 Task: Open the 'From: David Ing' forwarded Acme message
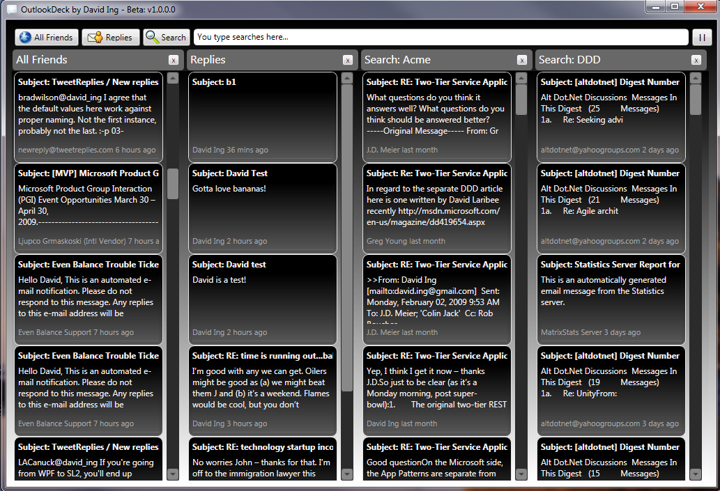pos(437,299)
